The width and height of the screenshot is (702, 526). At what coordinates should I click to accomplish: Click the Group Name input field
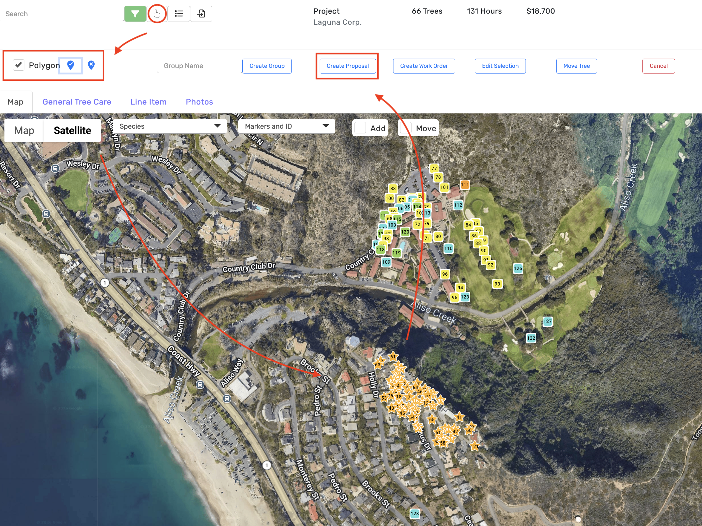[x=199, y=66]
